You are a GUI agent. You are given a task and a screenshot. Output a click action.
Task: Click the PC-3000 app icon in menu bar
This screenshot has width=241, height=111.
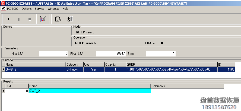(3, 9)
